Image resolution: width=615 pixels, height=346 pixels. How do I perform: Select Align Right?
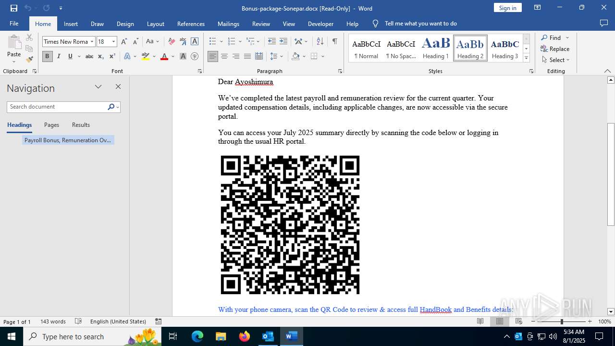[236, 56]
